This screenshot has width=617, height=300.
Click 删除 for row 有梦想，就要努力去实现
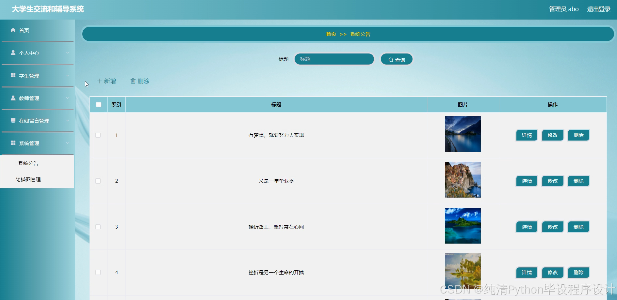tap(578, 135)
